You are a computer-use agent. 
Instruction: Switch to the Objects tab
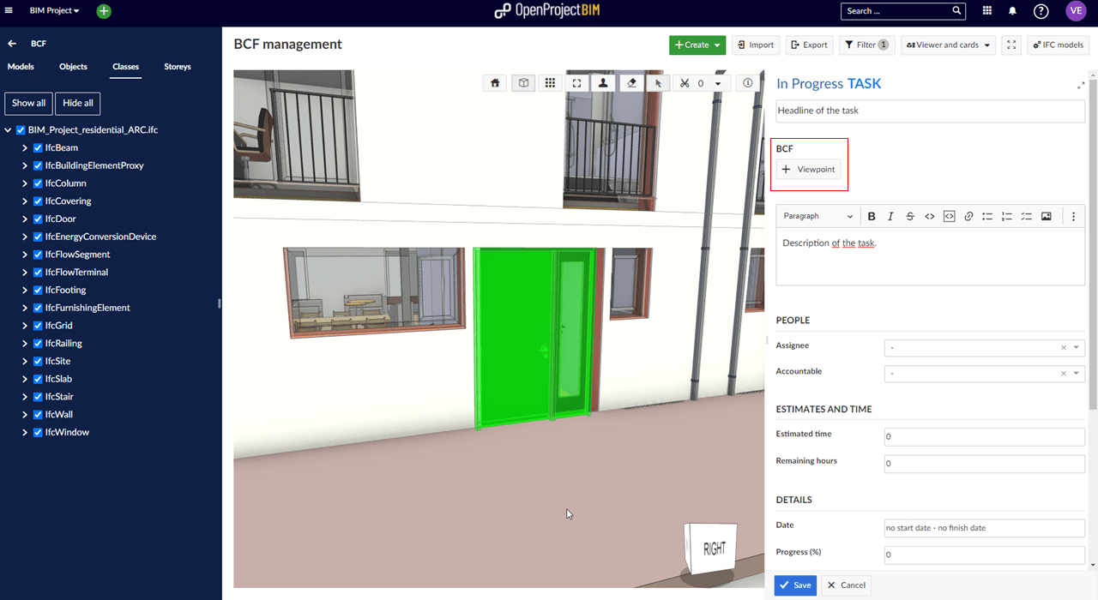click(73, 67)
